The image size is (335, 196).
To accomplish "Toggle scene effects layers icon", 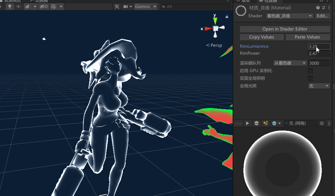I will point(27,7).
